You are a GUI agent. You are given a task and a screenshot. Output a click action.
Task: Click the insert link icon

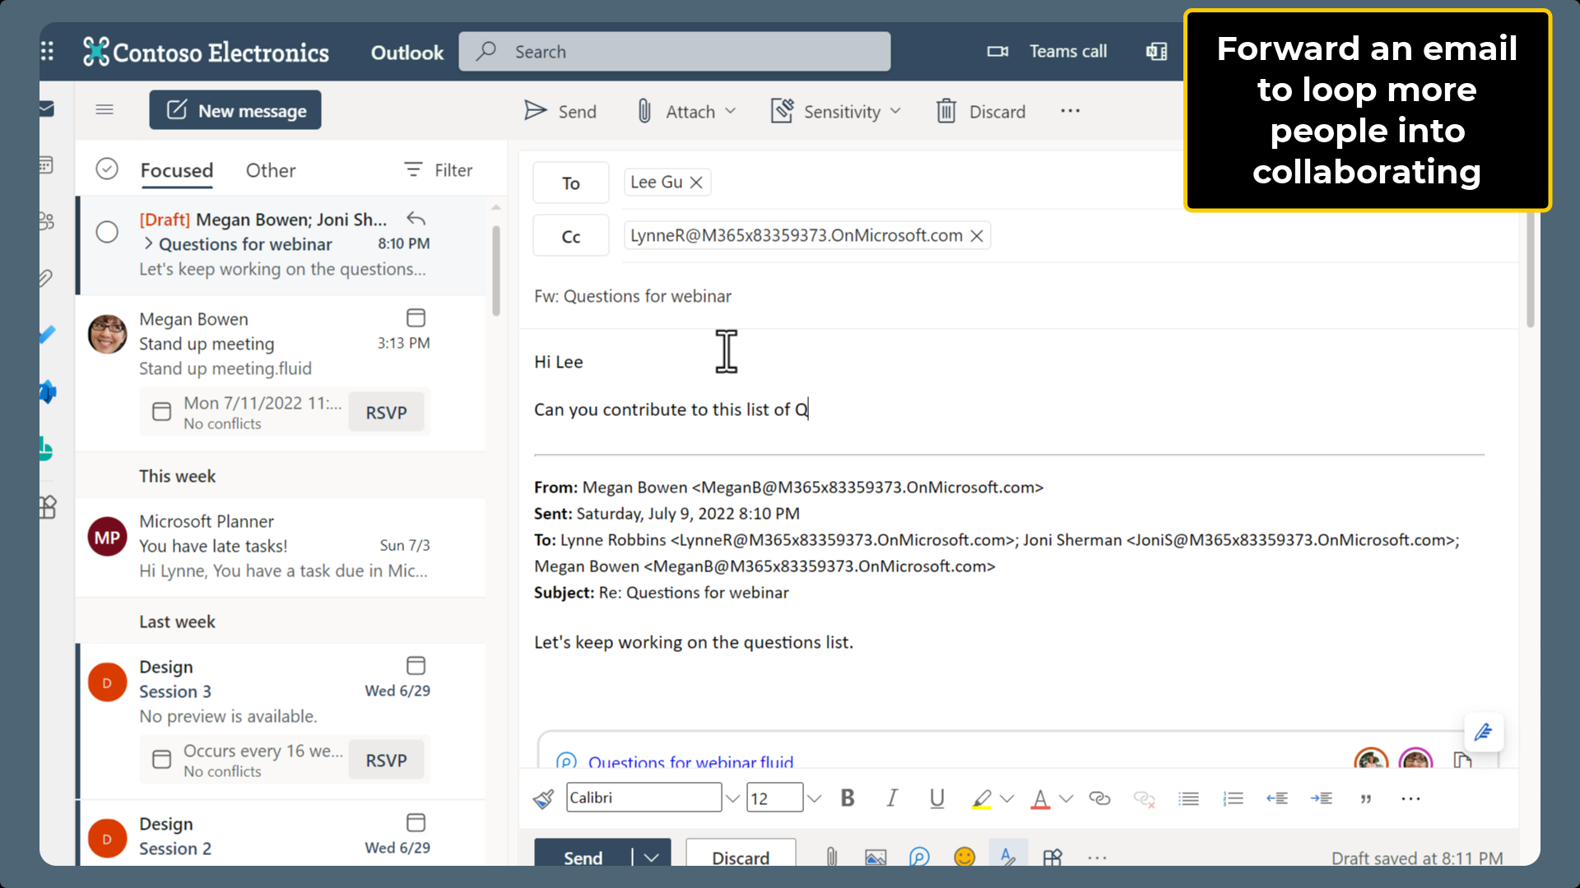1100,798
